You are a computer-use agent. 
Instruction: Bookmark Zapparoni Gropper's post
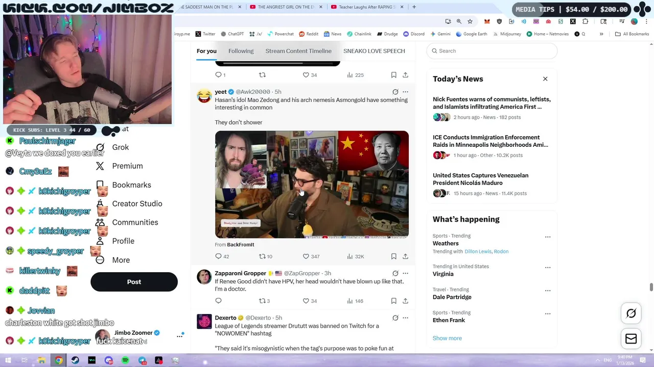393,301
